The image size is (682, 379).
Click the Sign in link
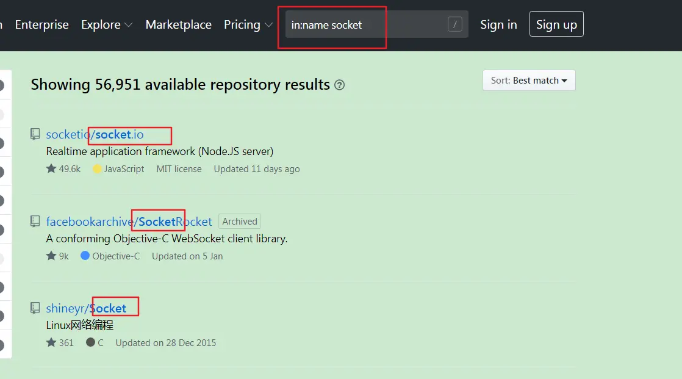coord(498,25)
